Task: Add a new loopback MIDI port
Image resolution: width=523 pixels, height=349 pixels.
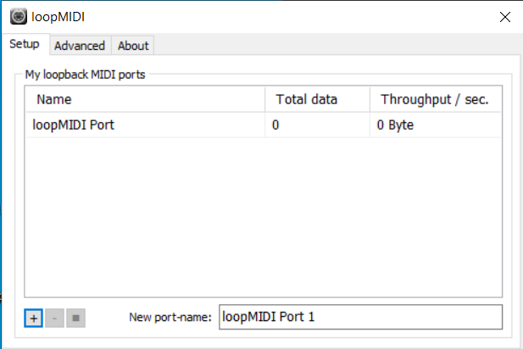Action: (33, 318)
